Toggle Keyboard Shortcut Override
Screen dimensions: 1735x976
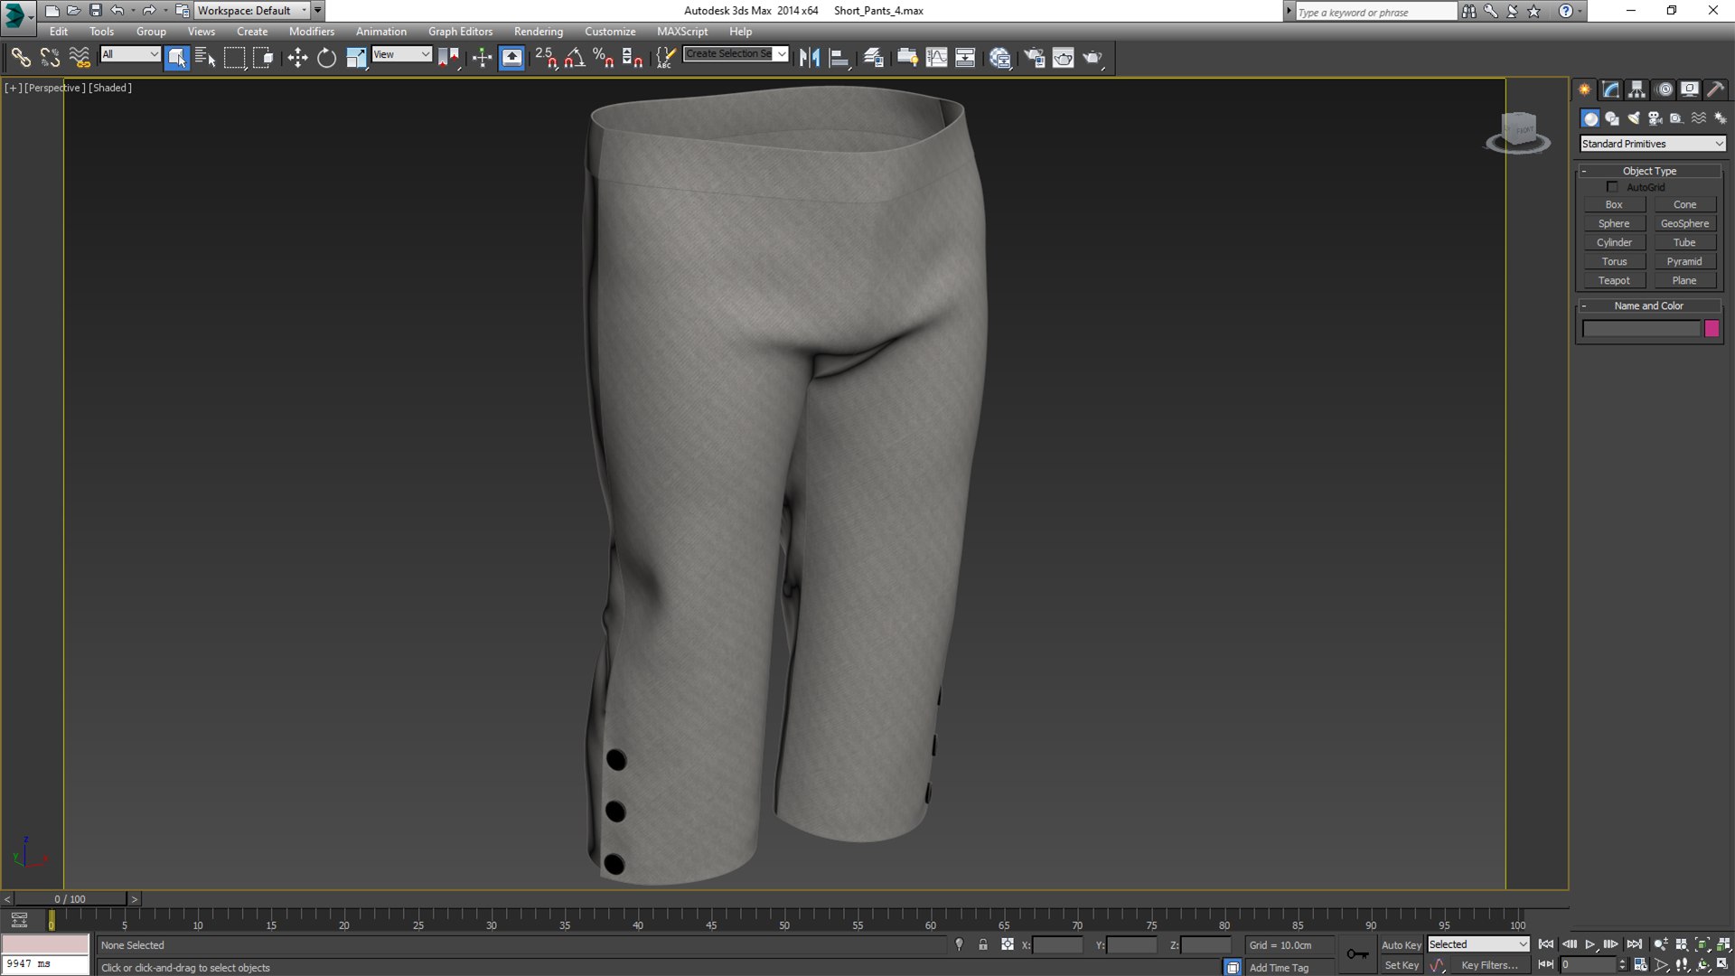point(511,58)
